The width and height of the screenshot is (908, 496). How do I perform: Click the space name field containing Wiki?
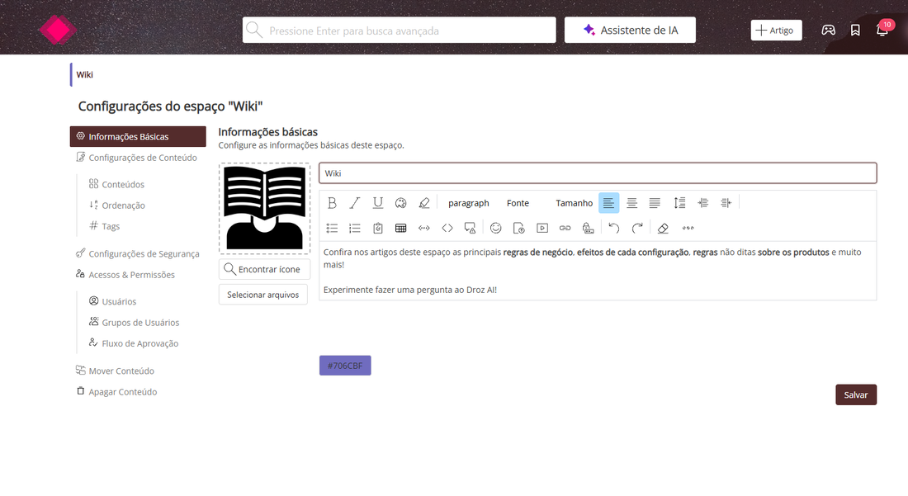pyautogui.click(x=598, y=173)
